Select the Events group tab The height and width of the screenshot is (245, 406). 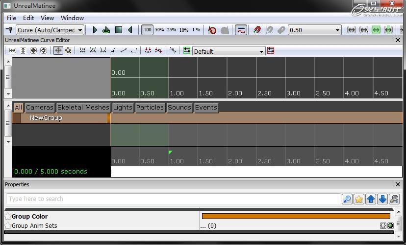pos(206,108)
